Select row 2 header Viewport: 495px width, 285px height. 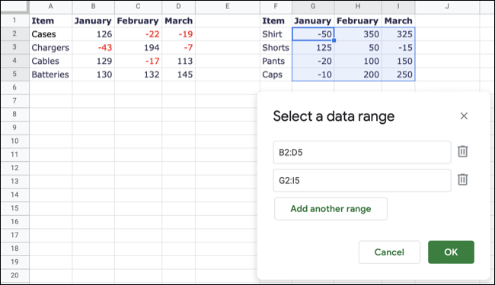tap(14, 33)
